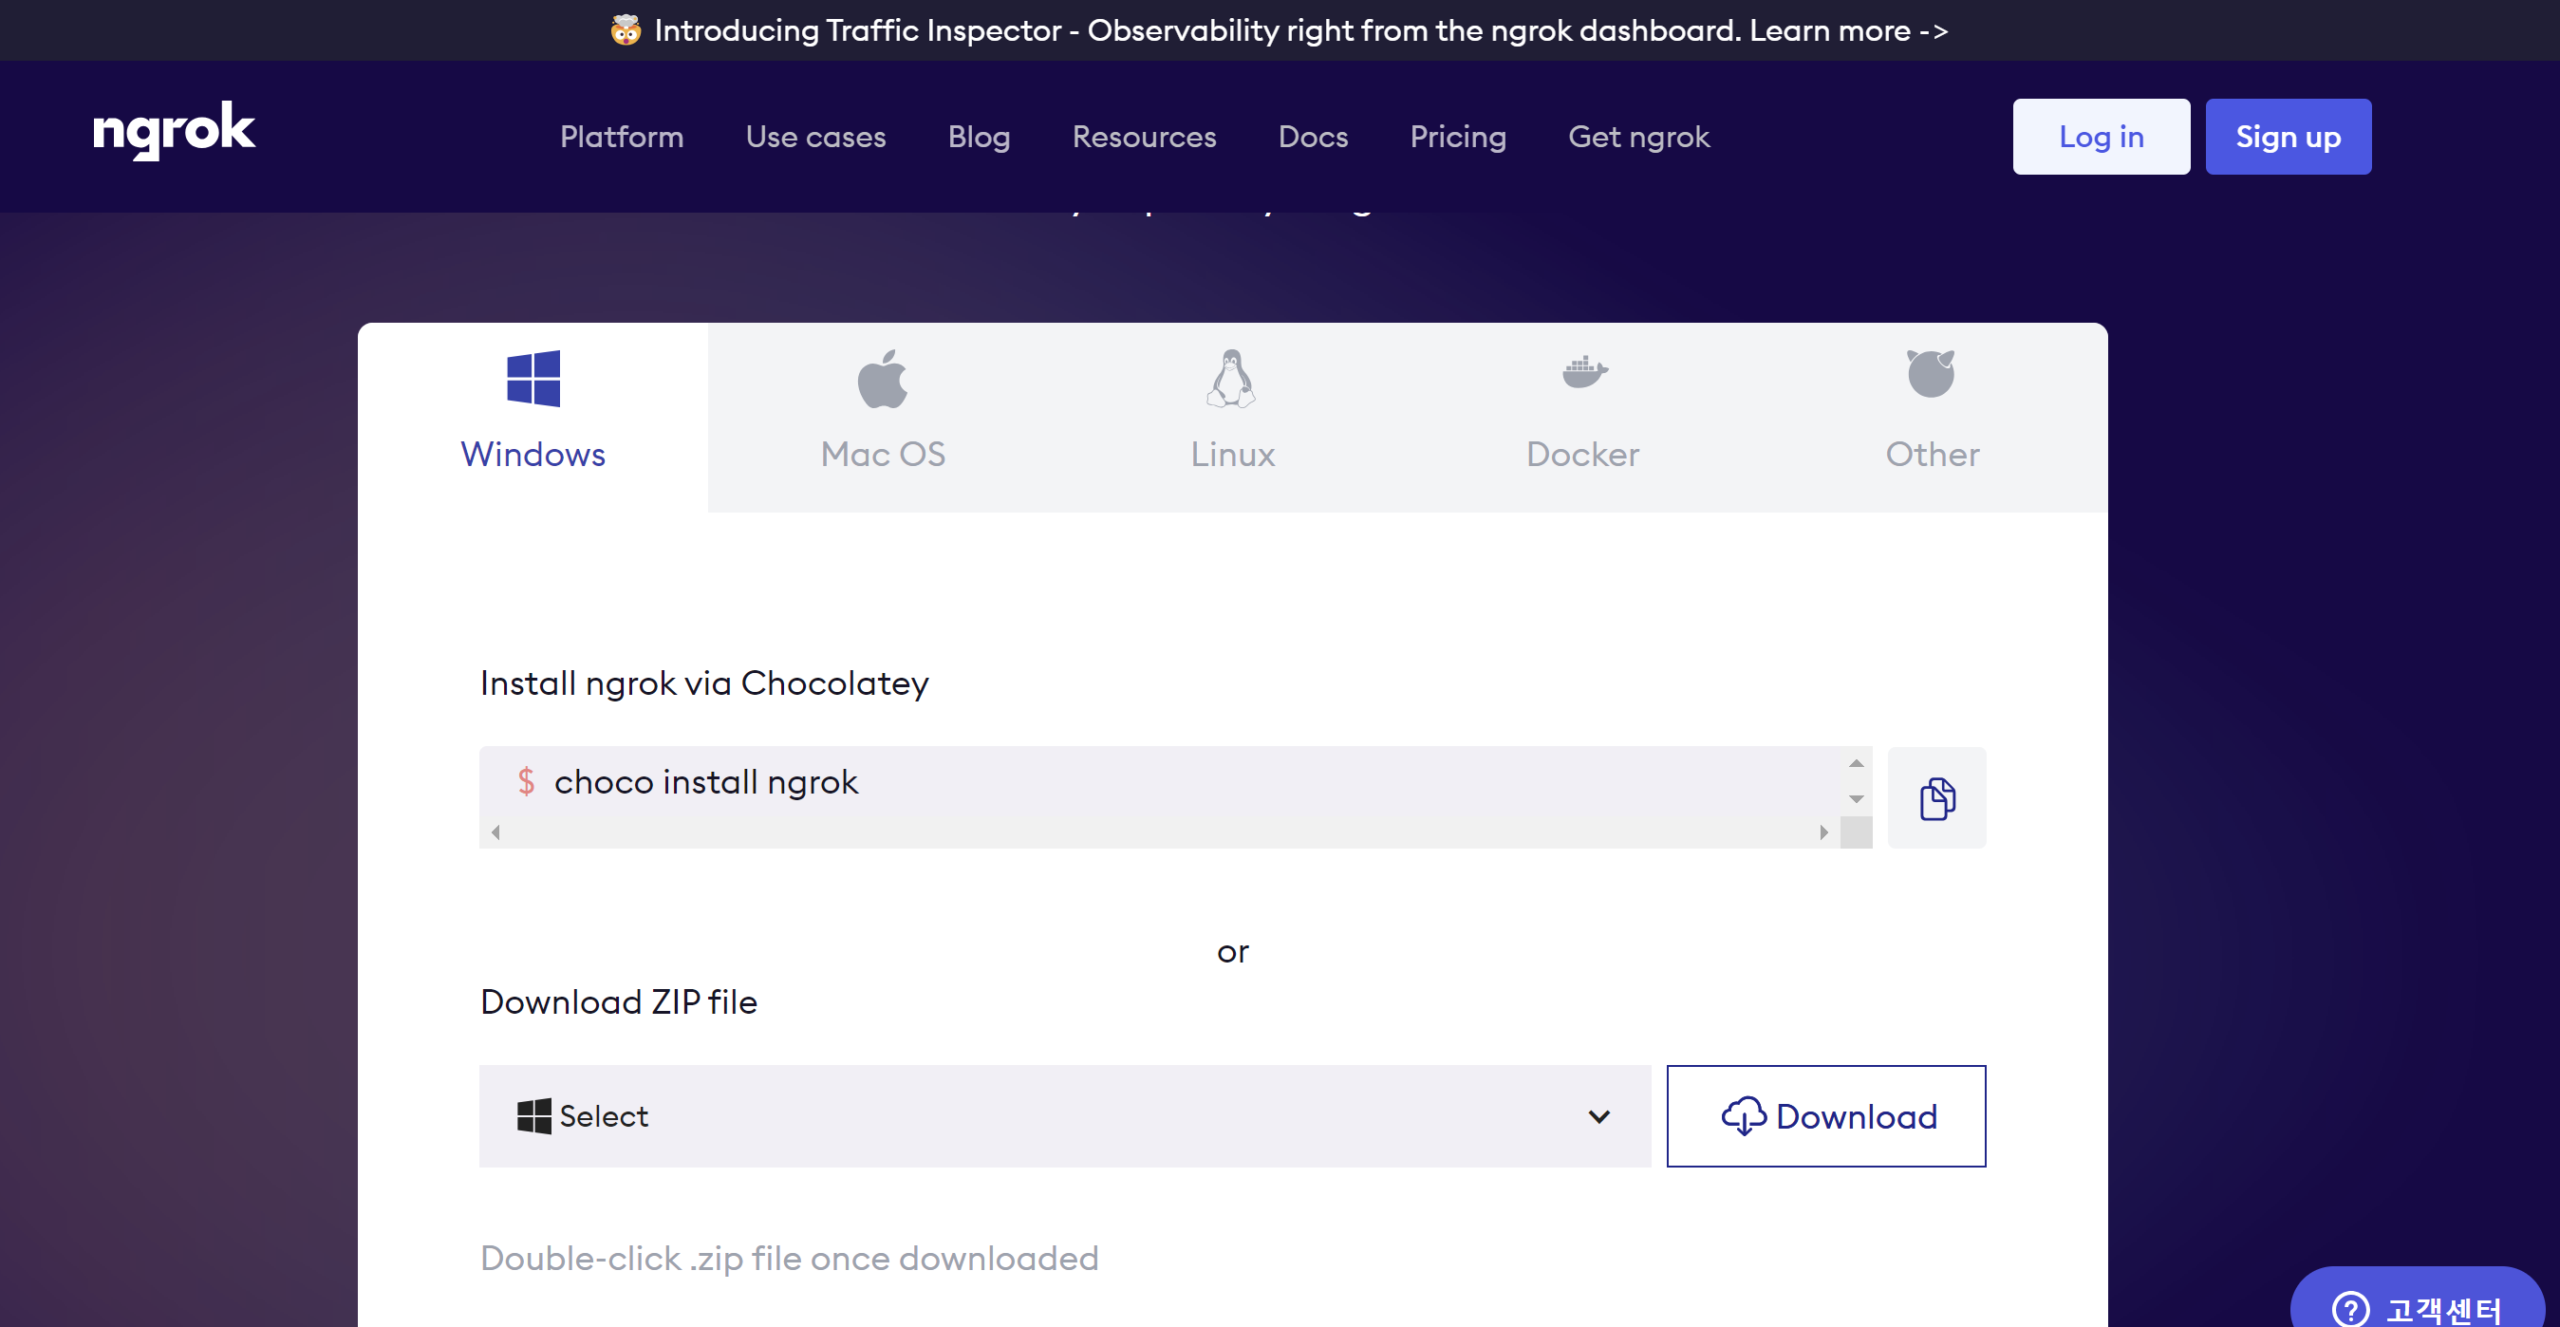This screenshot has width=2560, height=1327.
Task: Click the announcement banner mascot icon
Action: [626, 29]
